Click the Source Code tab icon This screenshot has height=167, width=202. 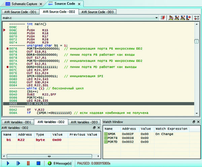[x=50, y=4]
